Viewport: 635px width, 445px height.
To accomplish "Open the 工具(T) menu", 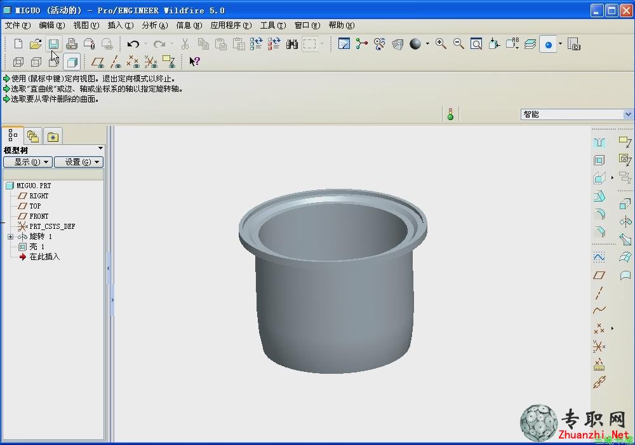I will click(x=273, y=25).
